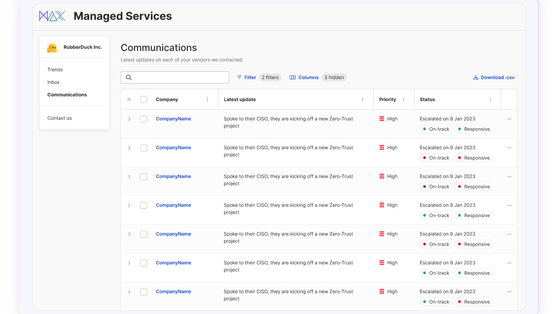559x314 pixels.
Task: Click into the search input field
Action: [x=180, y=78]
